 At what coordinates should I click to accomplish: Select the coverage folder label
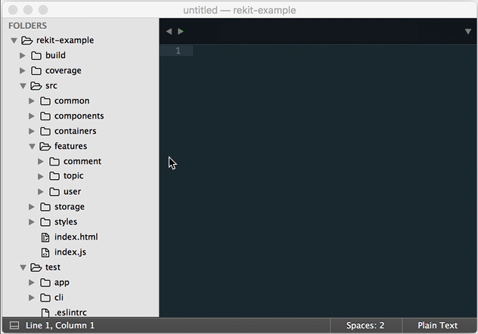[x=64, y=70]
